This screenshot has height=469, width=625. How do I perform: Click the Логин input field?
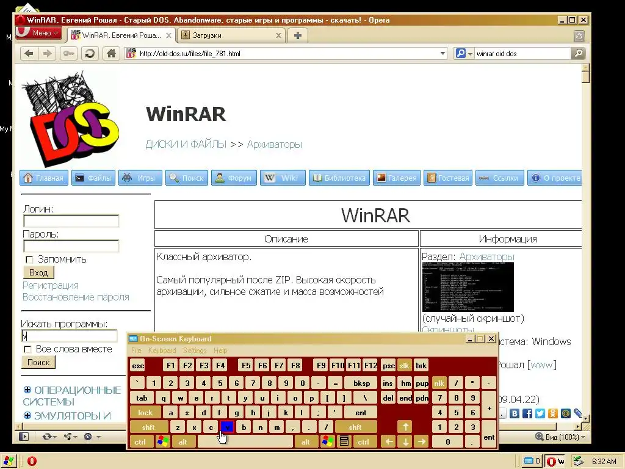click(x=71, y=221)
